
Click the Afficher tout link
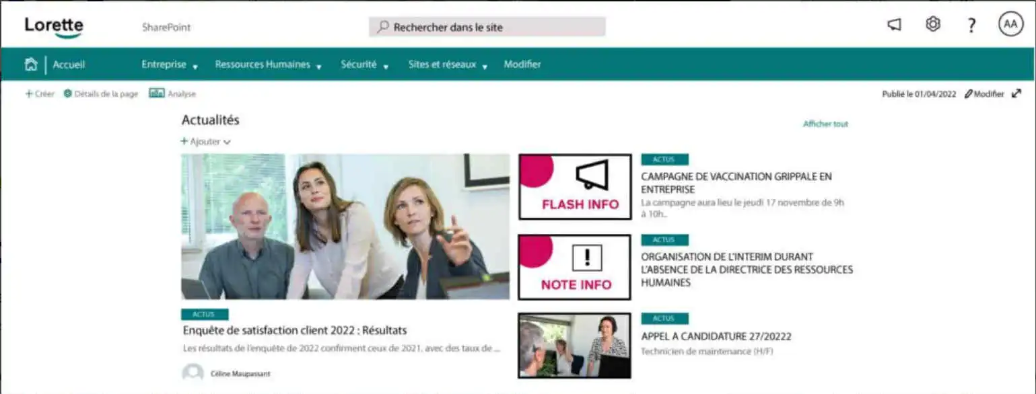tap(825, 124)
